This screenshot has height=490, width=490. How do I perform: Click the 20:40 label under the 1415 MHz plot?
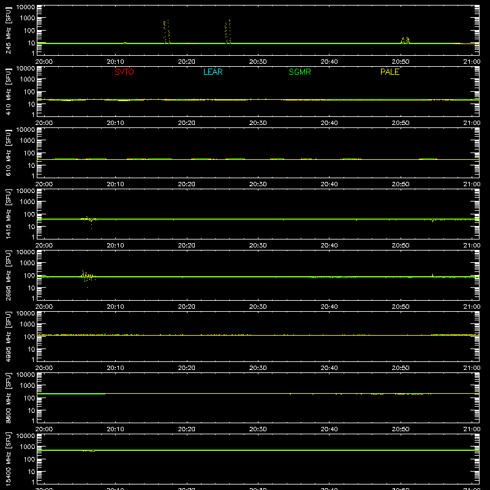pyautogui.click(x=329, y=246)
